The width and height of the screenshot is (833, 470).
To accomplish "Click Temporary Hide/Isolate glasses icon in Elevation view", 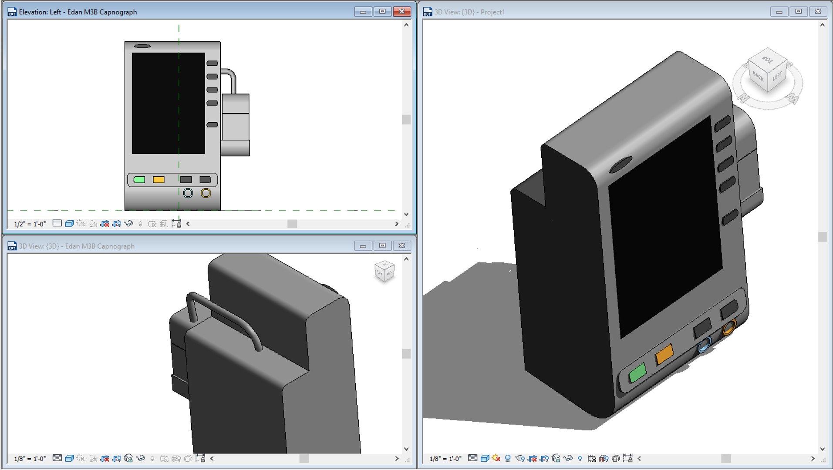I will [x=128, y=224].
